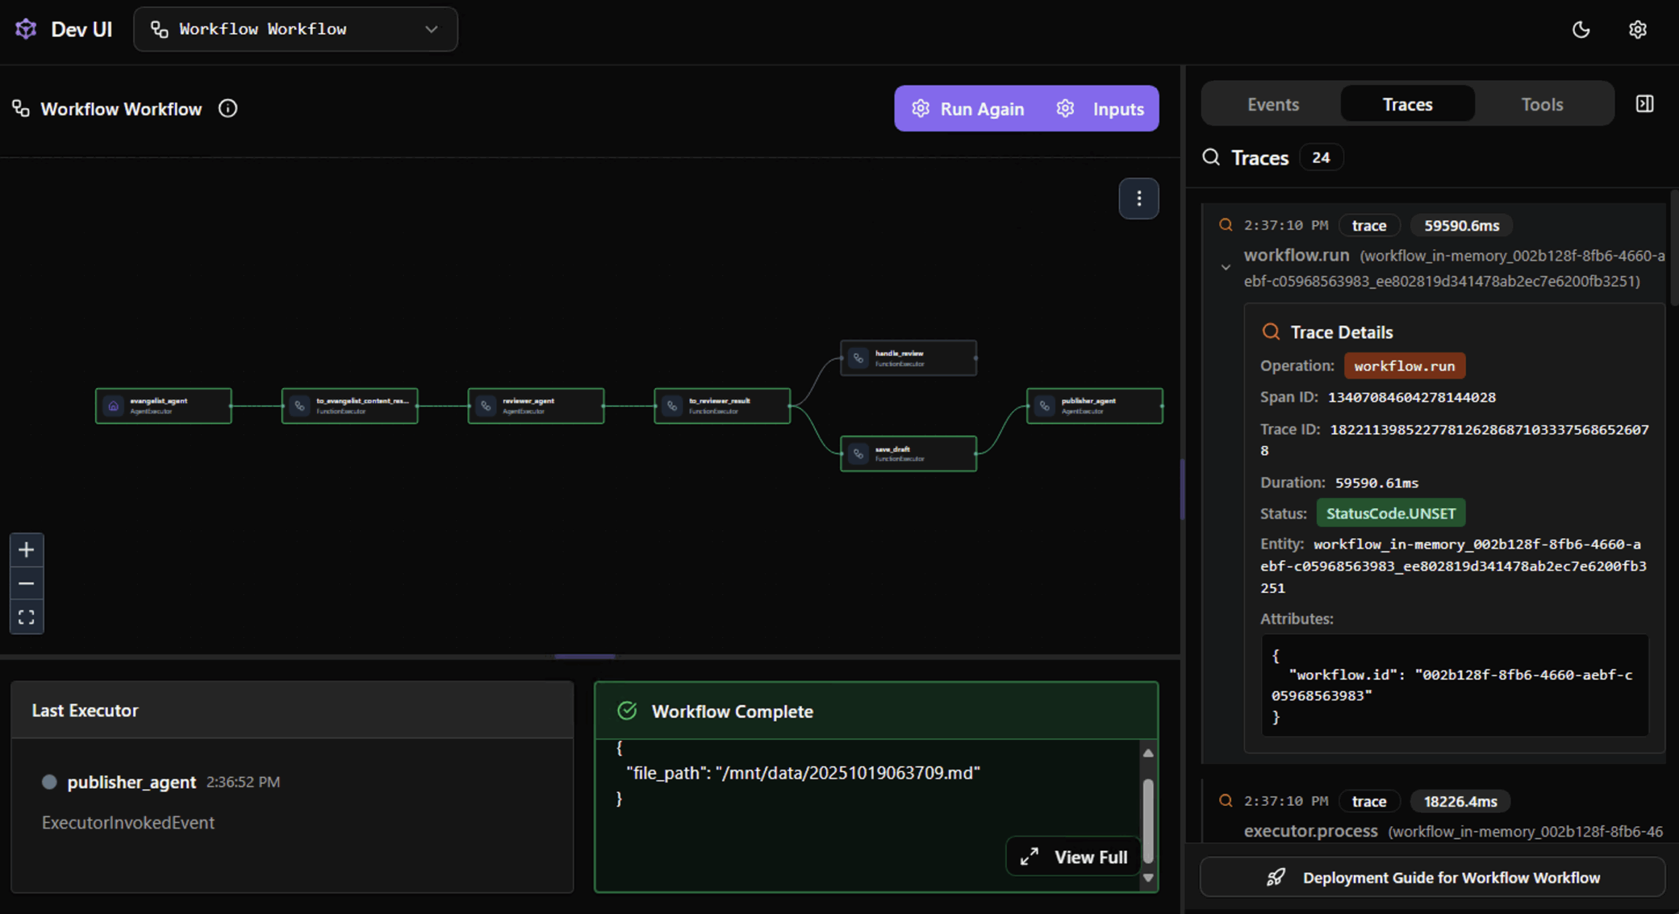The width and height of the screenshot is (1679, 914).
Task: Zoom out on the workflow graph
Action: click(26, 584)
